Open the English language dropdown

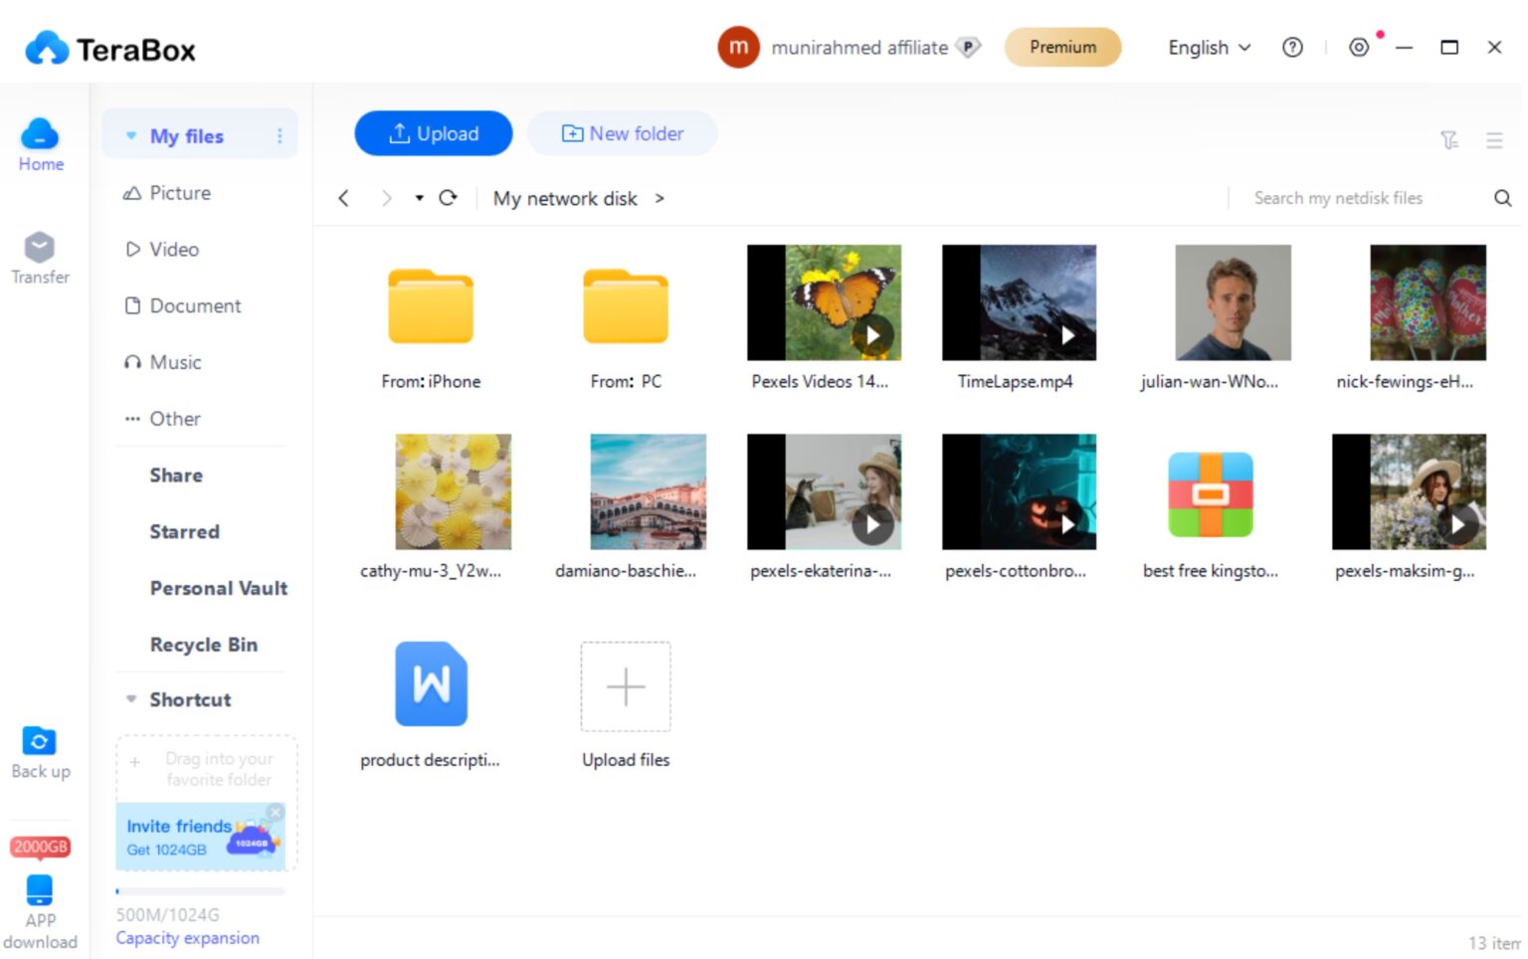pos(1208,48)
